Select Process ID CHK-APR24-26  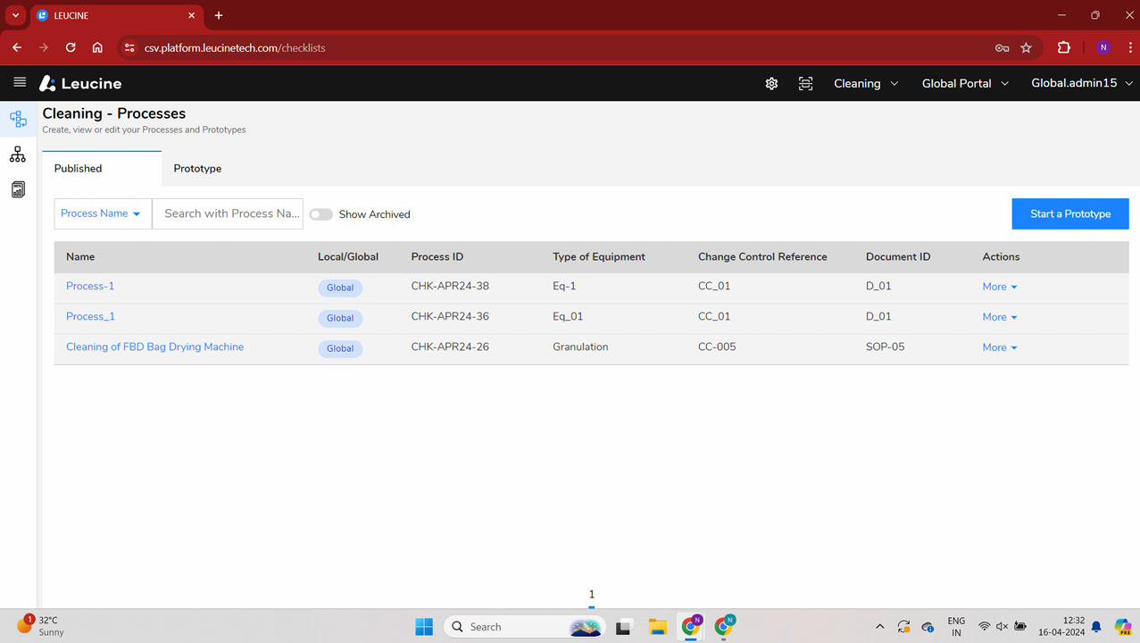450,347
